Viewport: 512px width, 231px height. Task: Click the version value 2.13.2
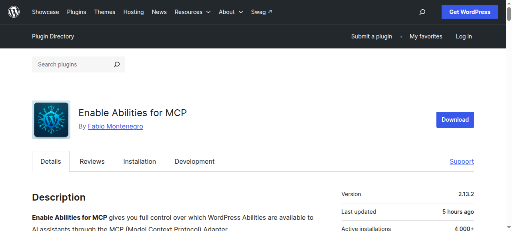pyautogui.click(x=466, y=194)
